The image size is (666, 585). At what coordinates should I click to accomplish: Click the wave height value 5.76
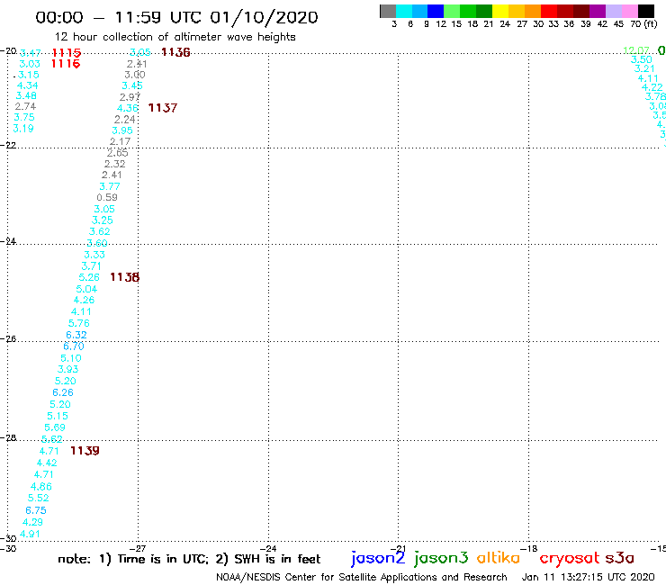point(79,323)
